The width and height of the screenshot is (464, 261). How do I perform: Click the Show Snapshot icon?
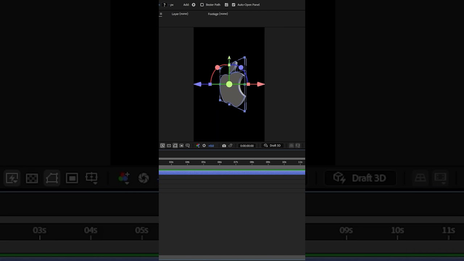point(230,145)
